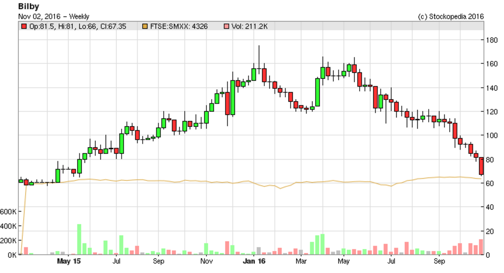
Task: Click the 'Mar' date axis label
Action: click(x=301, y=261)
